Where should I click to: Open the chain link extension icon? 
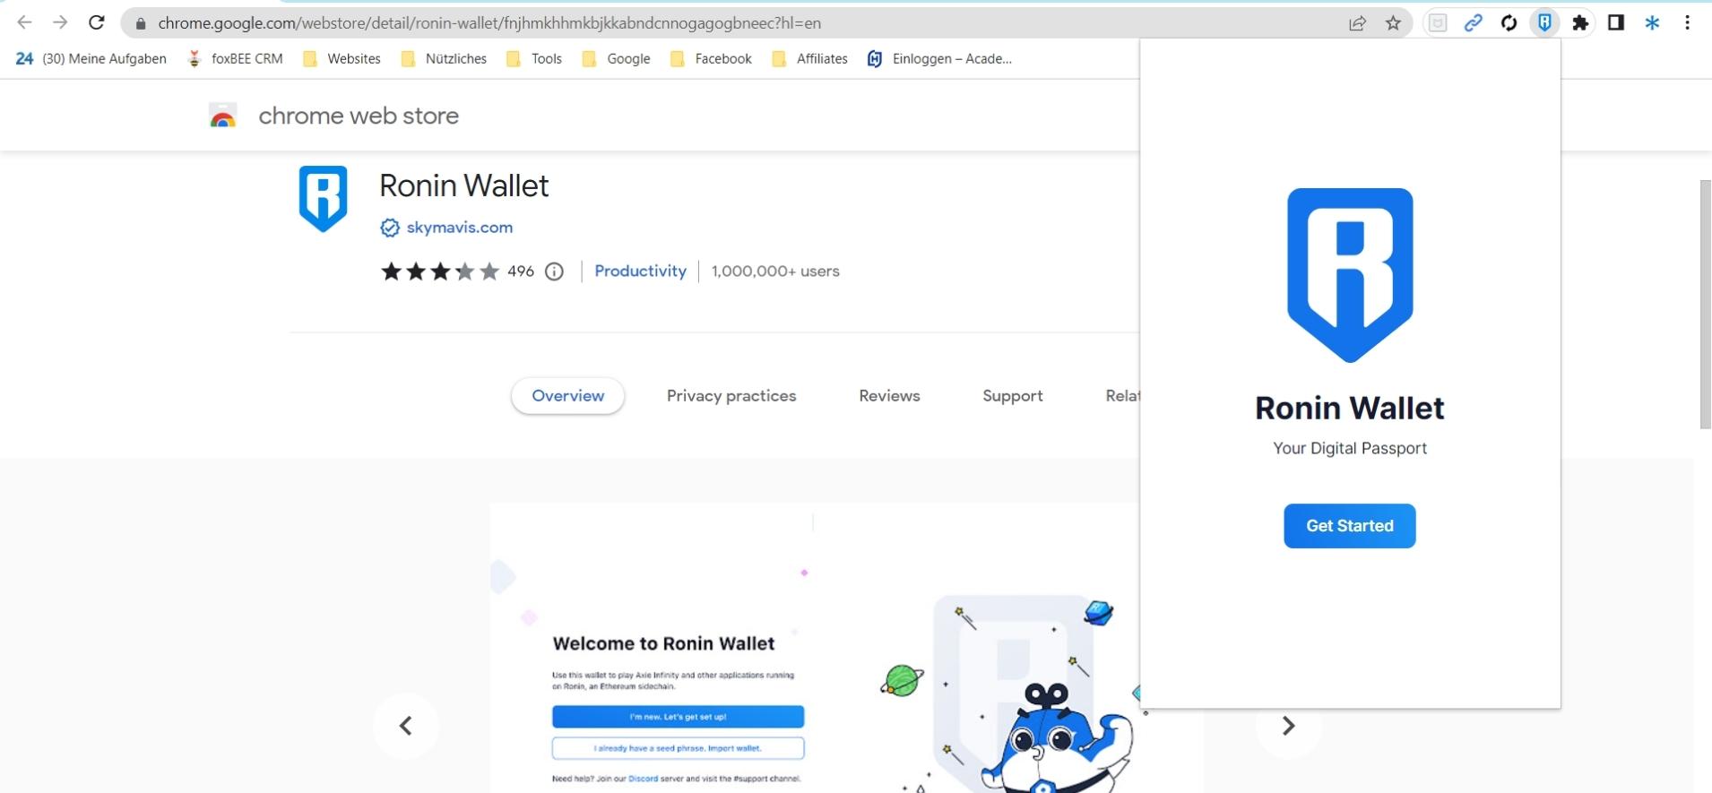click(1473, 23)
